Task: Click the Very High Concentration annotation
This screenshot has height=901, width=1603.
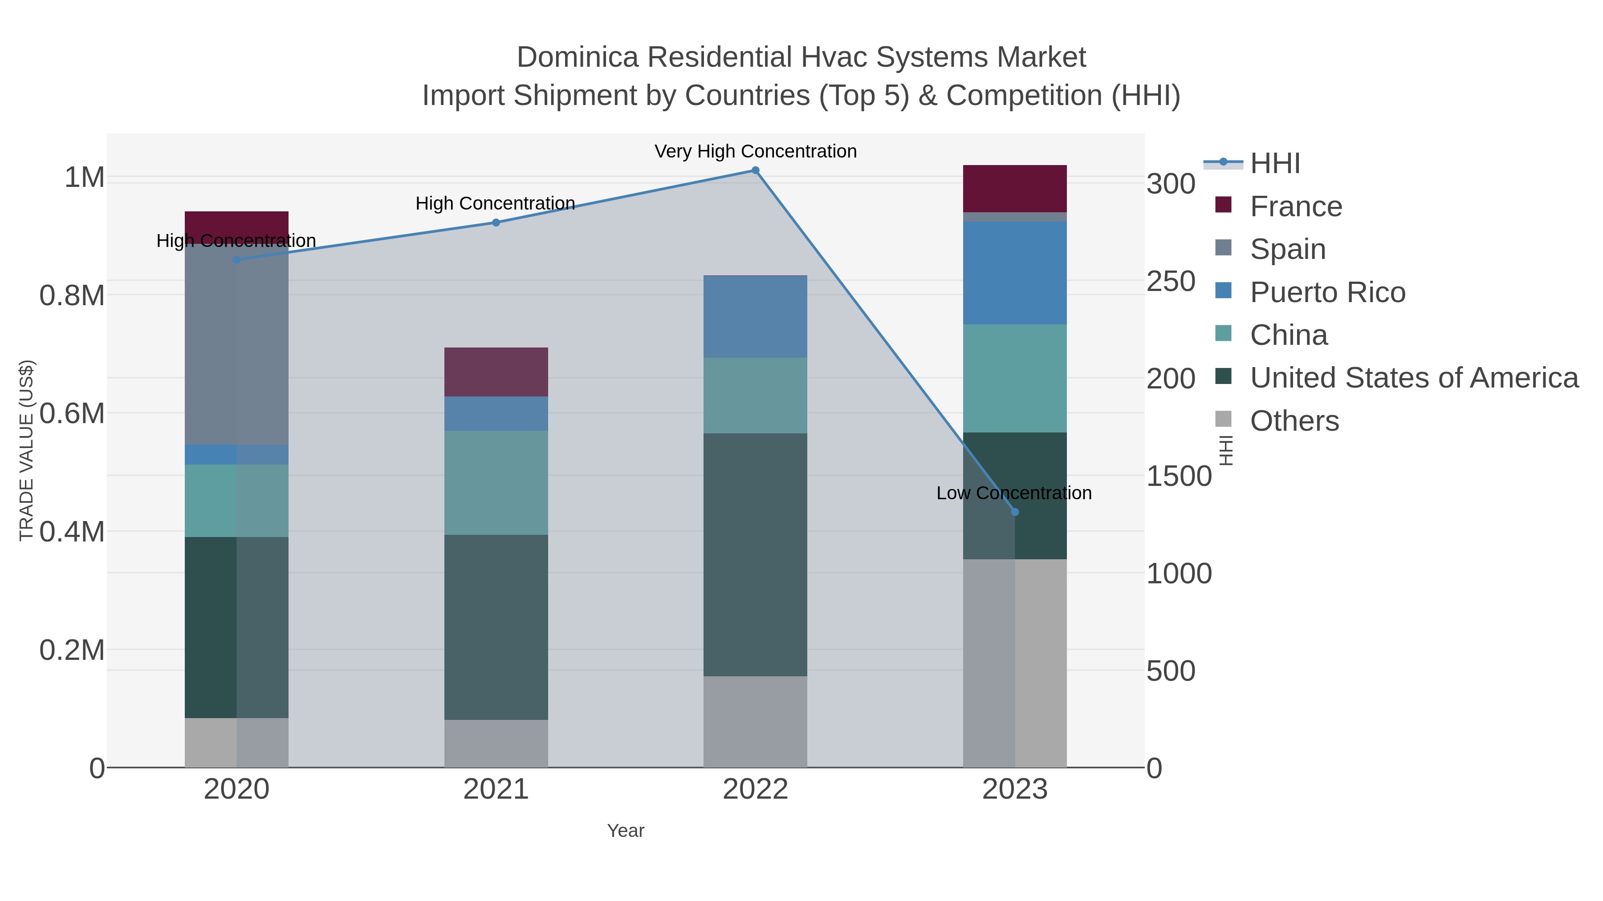Action: click(756, 151)
